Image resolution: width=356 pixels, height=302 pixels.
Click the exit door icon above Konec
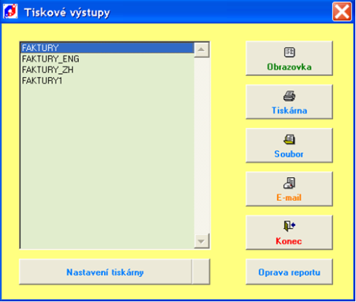coord(289,226)
